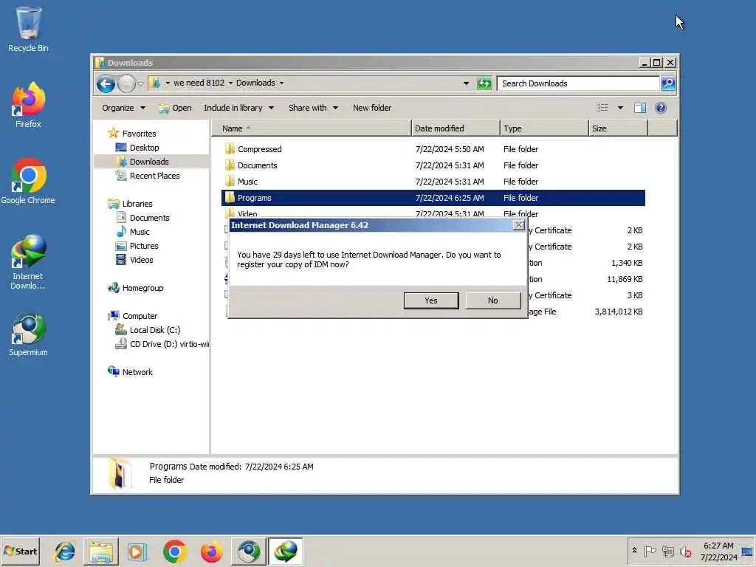
Task: Click the Forward arrow in Explorer
Action: click(x=126, y=84)
